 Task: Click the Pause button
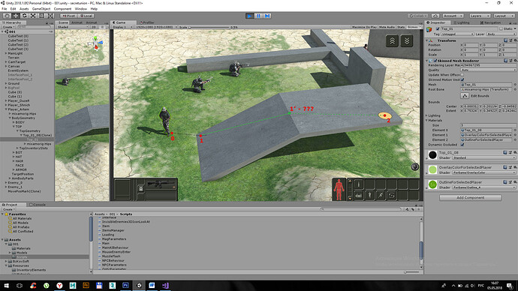259,16
